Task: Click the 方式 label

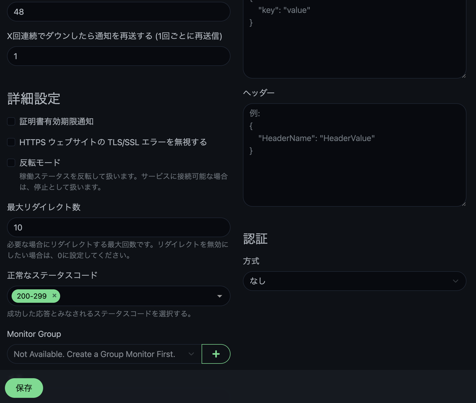Action: point(251,261)
